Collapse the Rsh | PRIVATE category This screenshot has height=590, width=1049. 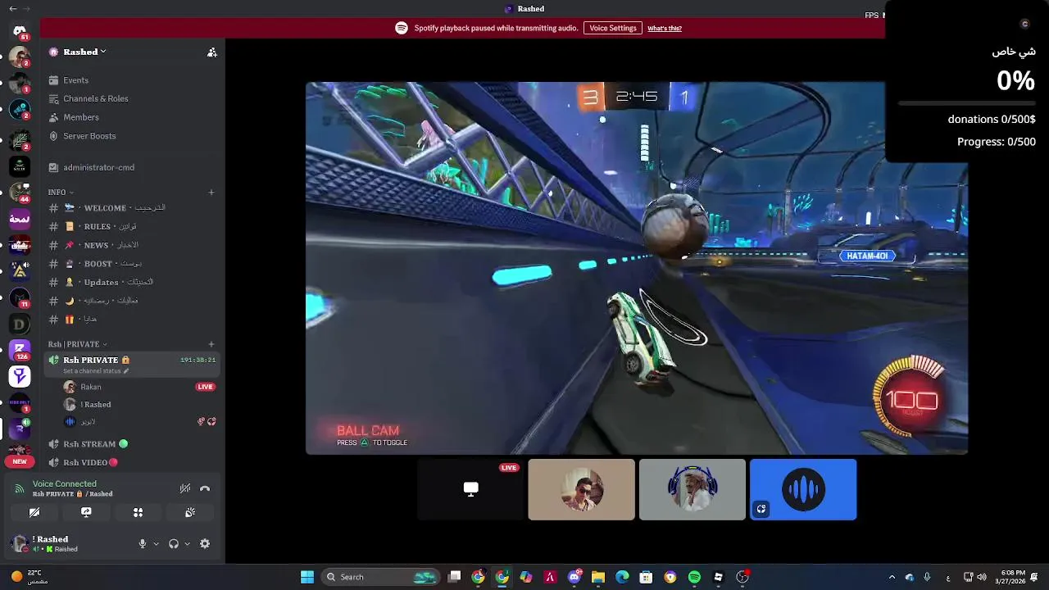77,344
